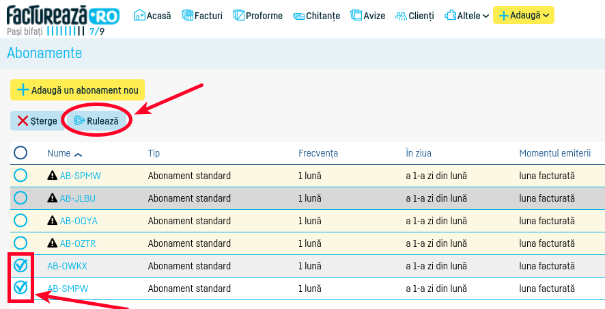Toggle the select-all checkbox in header

pyautogui.click(x=20, y=153)
